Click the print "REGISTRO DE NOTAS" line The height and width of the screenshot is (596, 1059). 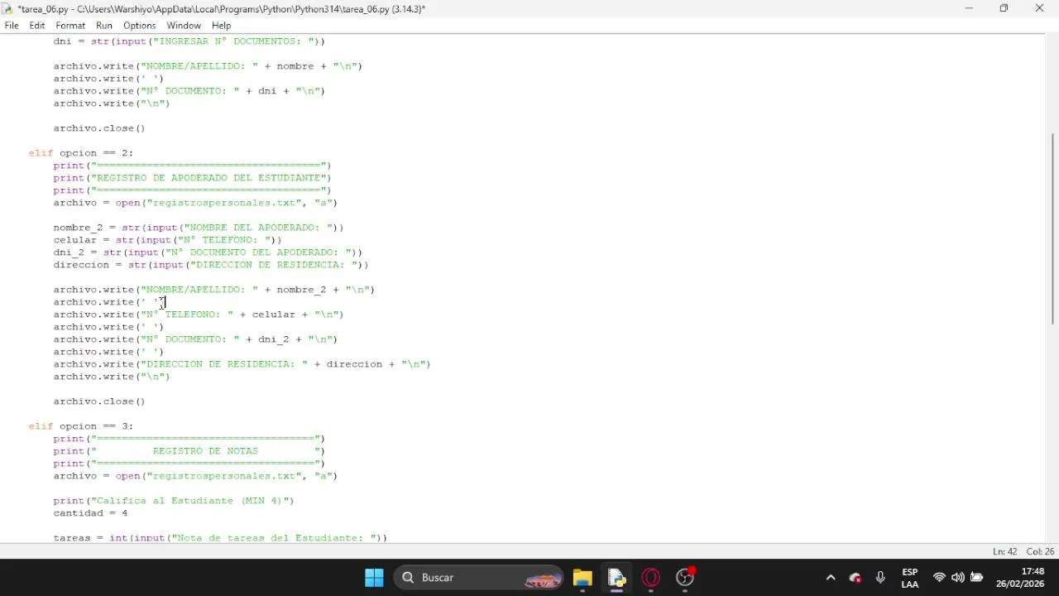(x=189, y=451)
